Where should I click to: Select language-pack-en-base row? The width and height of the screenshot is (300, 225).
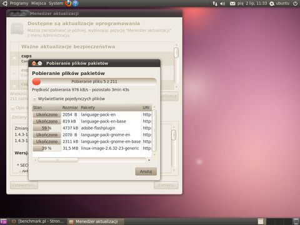tap(92, 121)
